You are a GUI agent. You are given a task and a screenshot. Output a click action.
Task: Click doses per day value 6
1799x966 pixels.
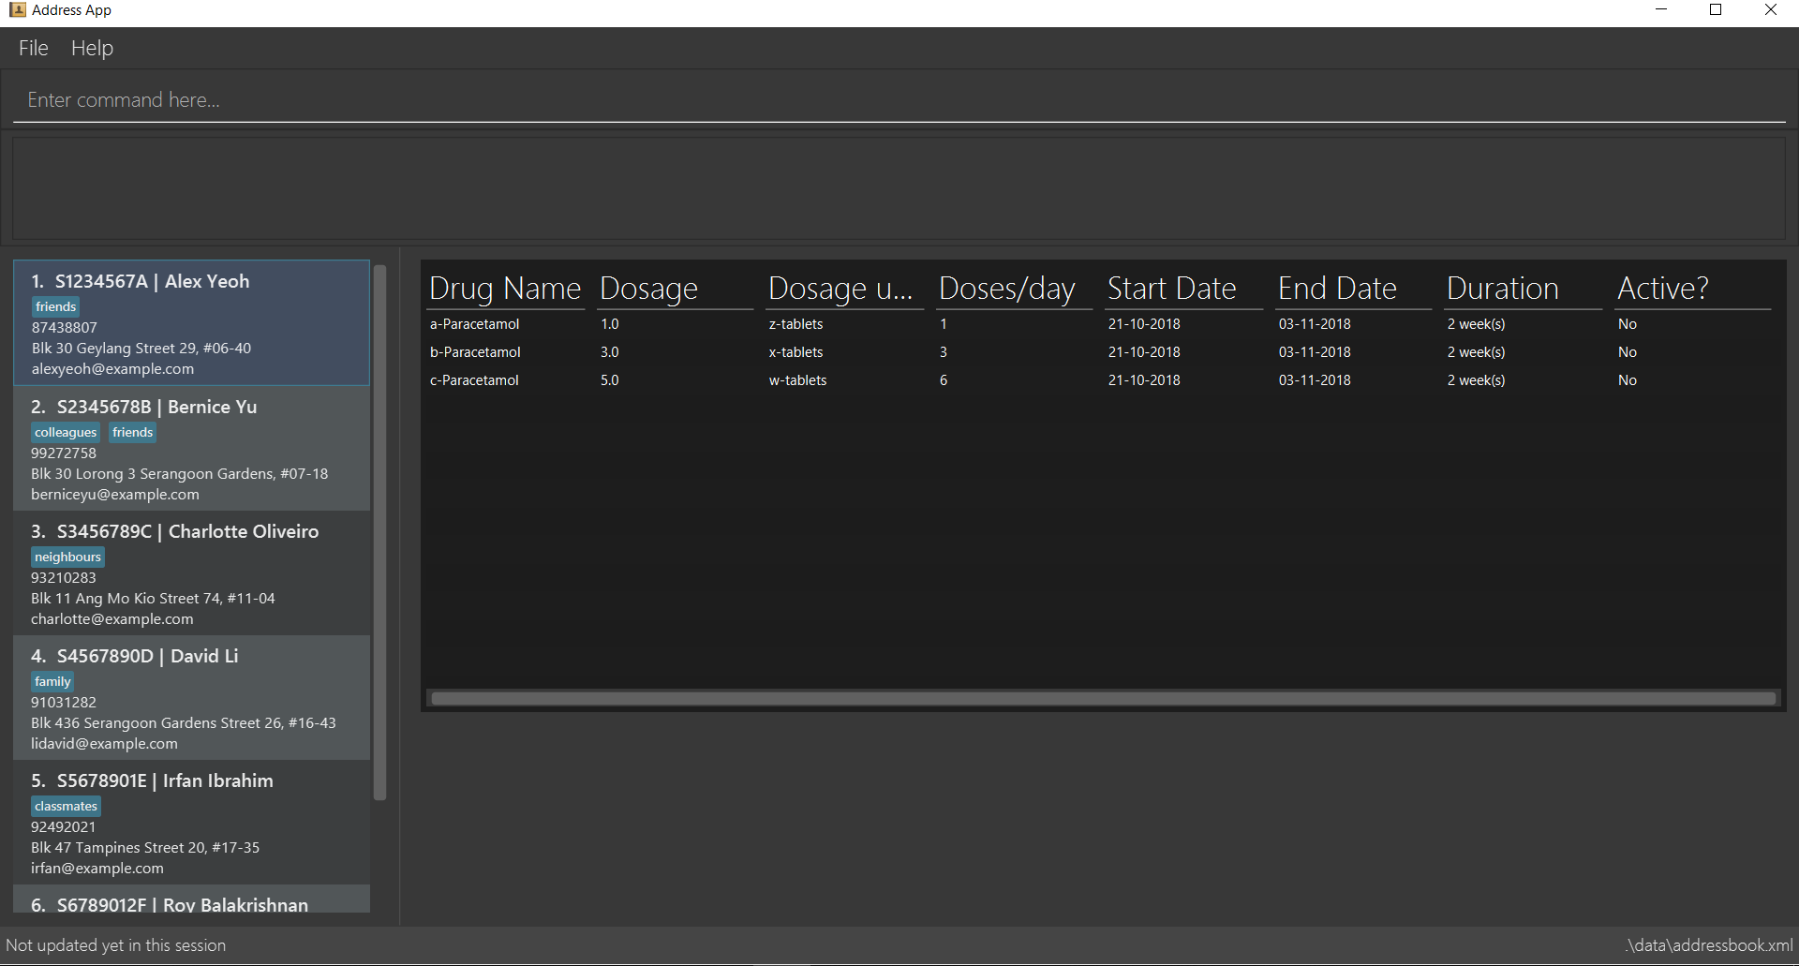(x=944, y=380)
